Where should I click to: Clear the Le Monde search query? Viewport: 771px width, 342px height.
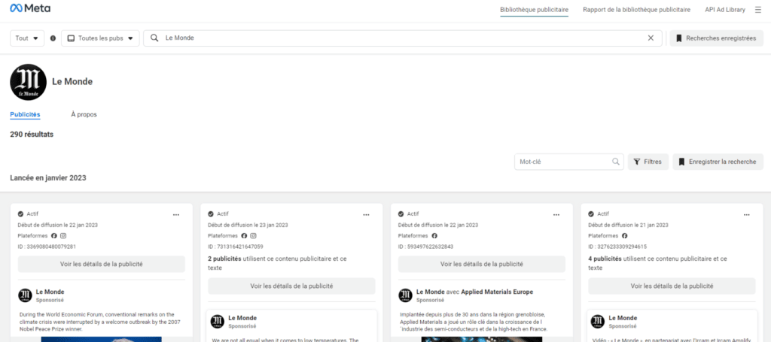pyautogui.click(x=651, y=38)
